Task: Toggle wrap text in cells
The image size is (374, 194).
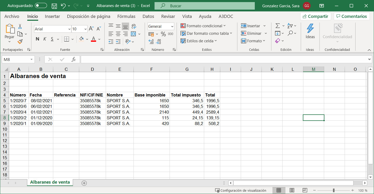Action: [x=134, y=26]
